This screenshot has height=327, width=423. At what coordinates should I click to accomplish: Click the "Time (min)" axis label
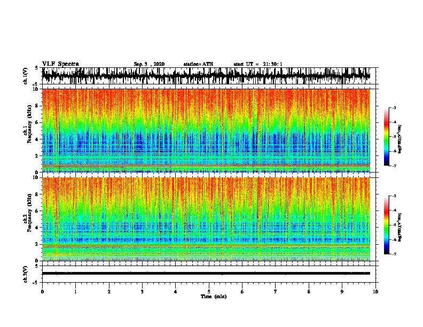(214, 297)
